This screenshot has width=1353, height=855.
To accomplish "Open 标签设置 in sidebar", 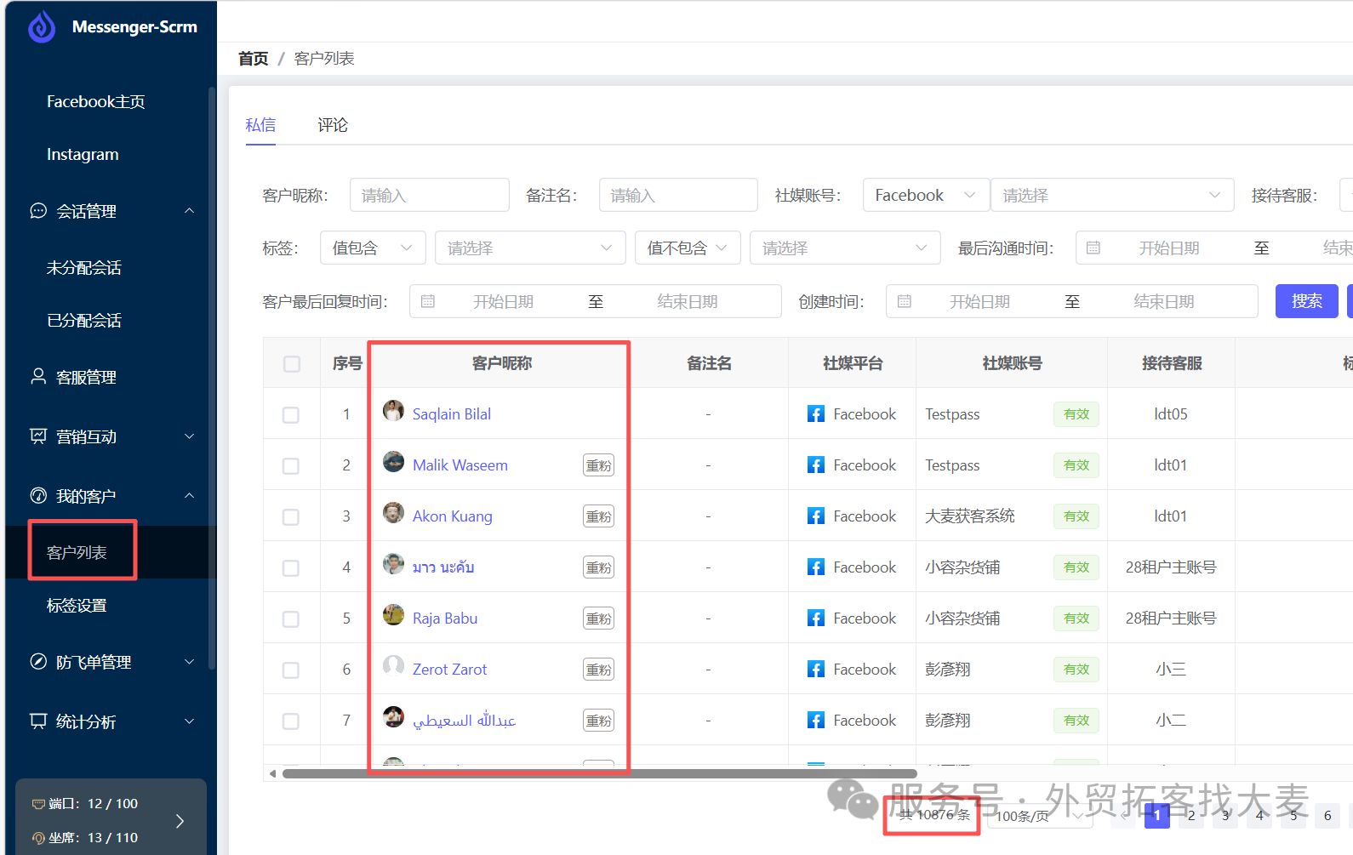I will (x=77, y=605).
